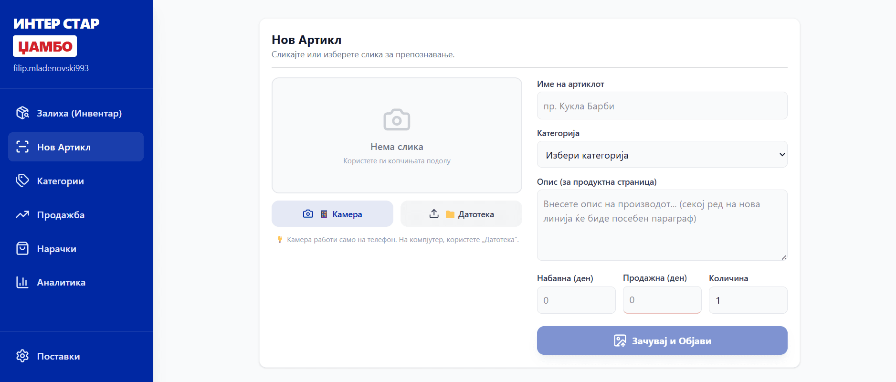Image resolution: width=896 pixels, height=382 pixels.
Task: Click the Име на артиклот input field
Action: (x=662, y=106)
